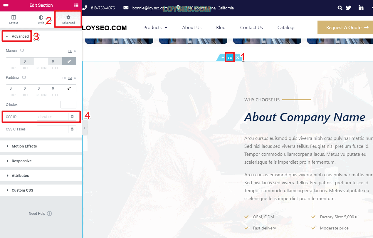This screenshot has height=238, width=373.
Task: Click the phone icon in top bar
Action: (84, 8)
